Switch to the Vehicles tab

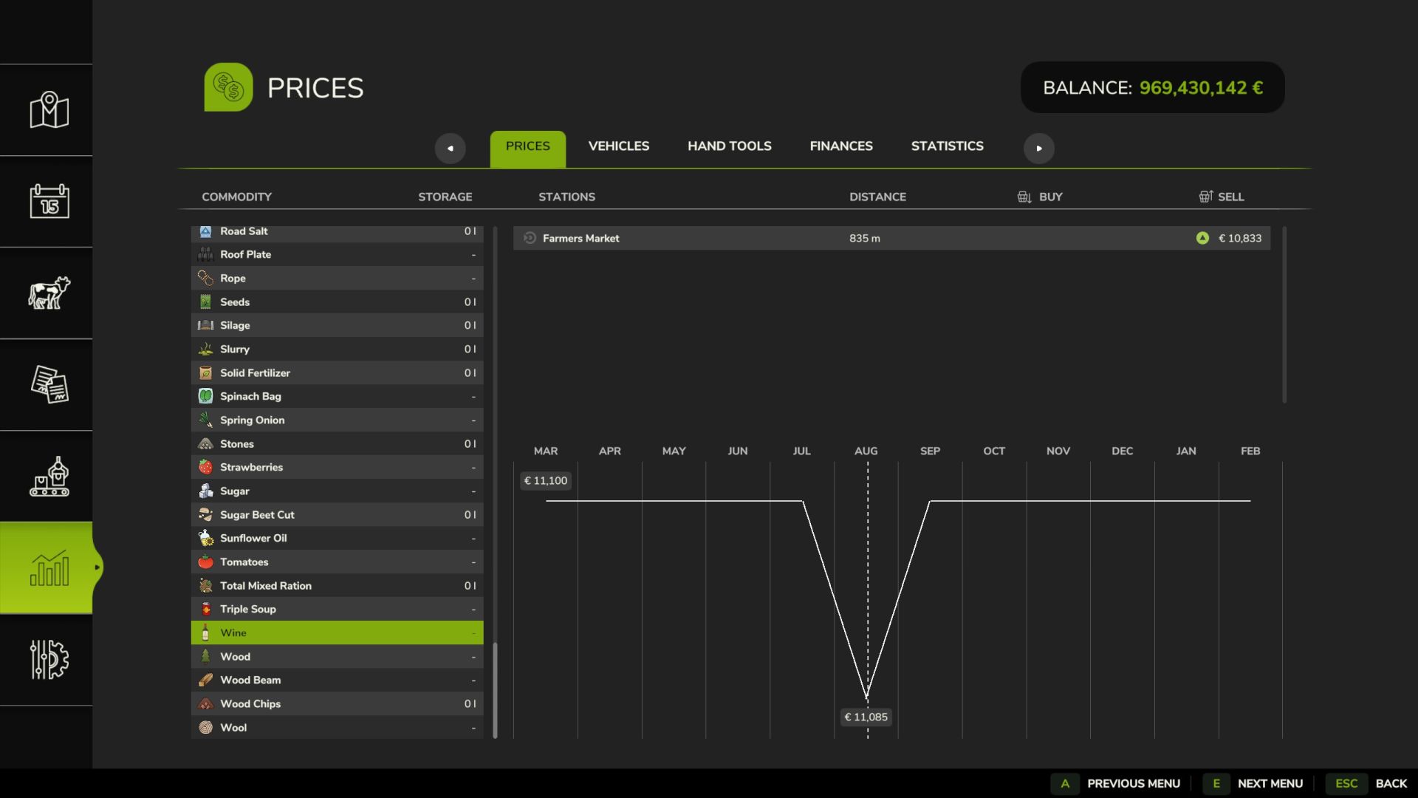click(618, 146)
